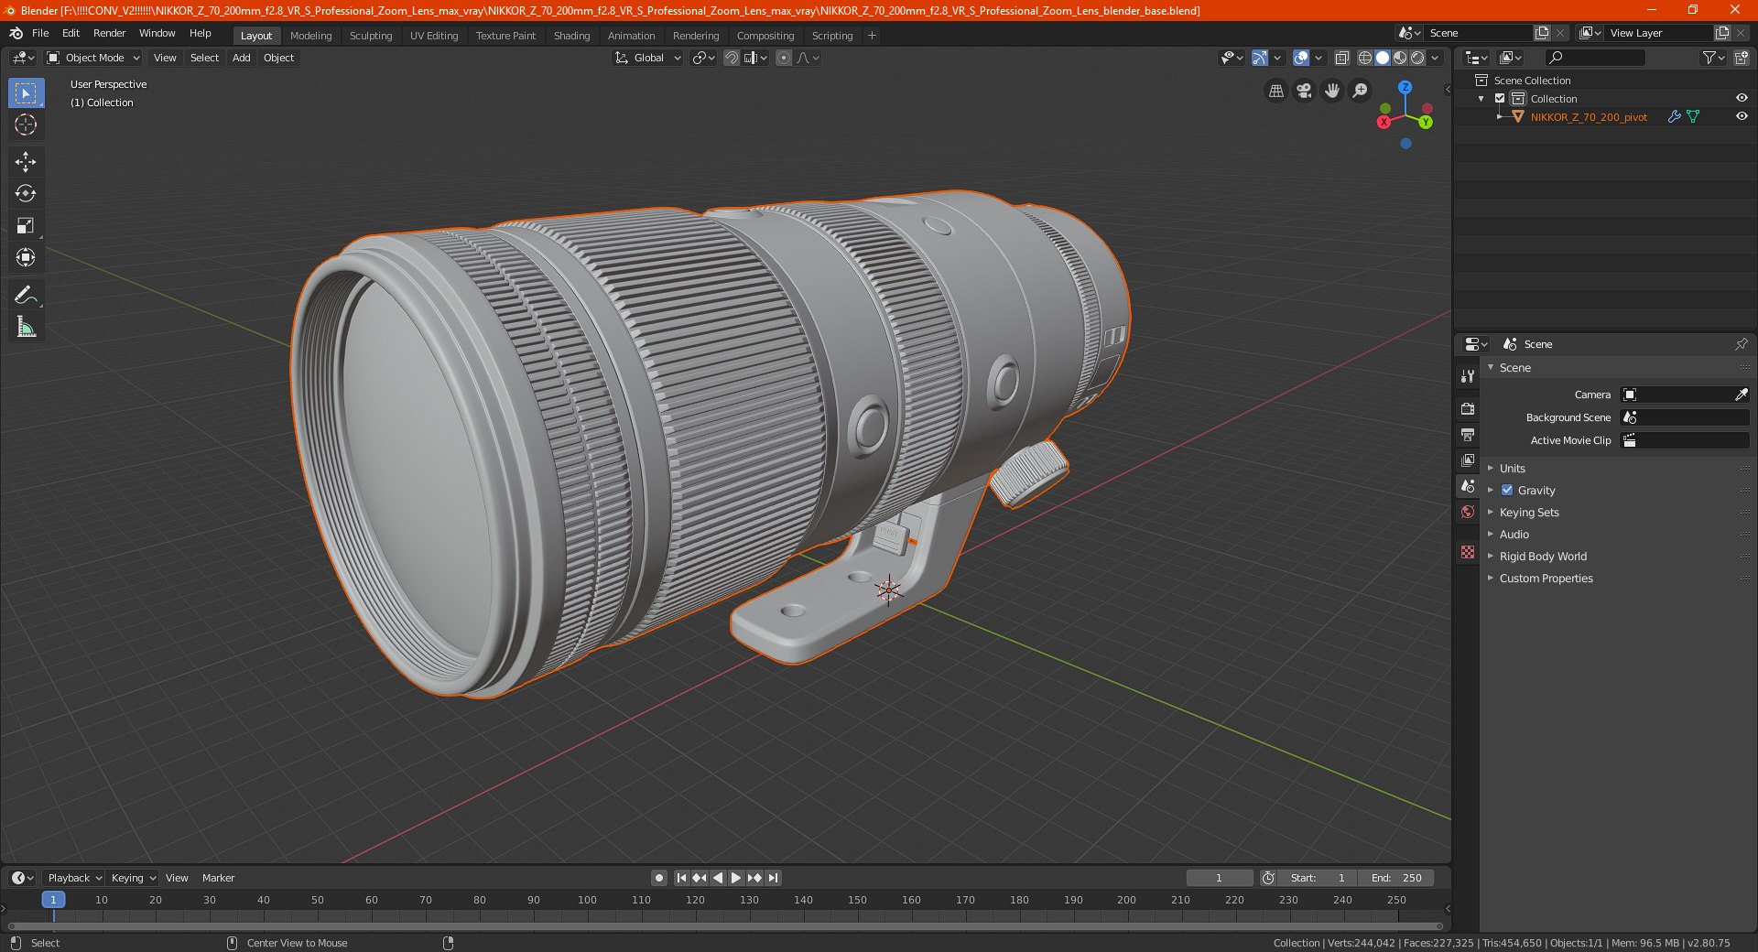Toggle viewport gizmos display button
This screenshot has width=1758, height=952.
click(1260, 58)
